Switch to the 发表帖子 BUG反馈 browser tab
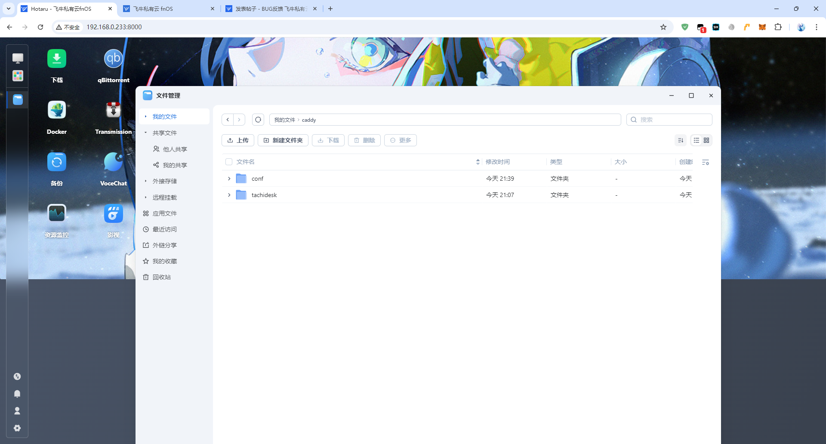Image resolution: width=826 pixels, height=444 pixels. pos(271,9)
